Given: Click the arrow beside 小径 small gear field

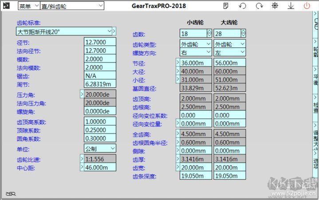Looking at the screenshot, I should (177, 79).
